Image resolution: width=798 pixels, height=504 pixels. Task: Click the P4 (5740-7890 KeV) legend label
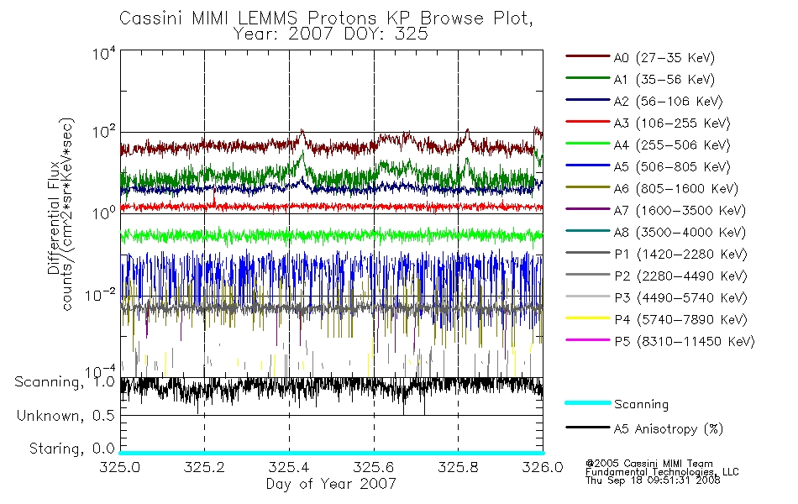click(681, 320)
